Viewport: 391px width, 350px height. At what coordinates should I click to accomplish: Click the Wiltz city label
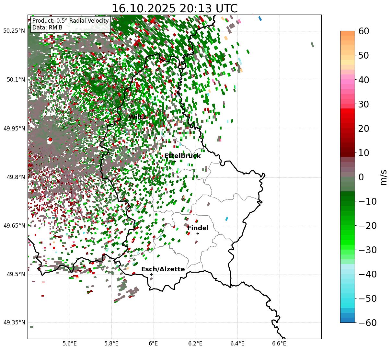[137, 117]
